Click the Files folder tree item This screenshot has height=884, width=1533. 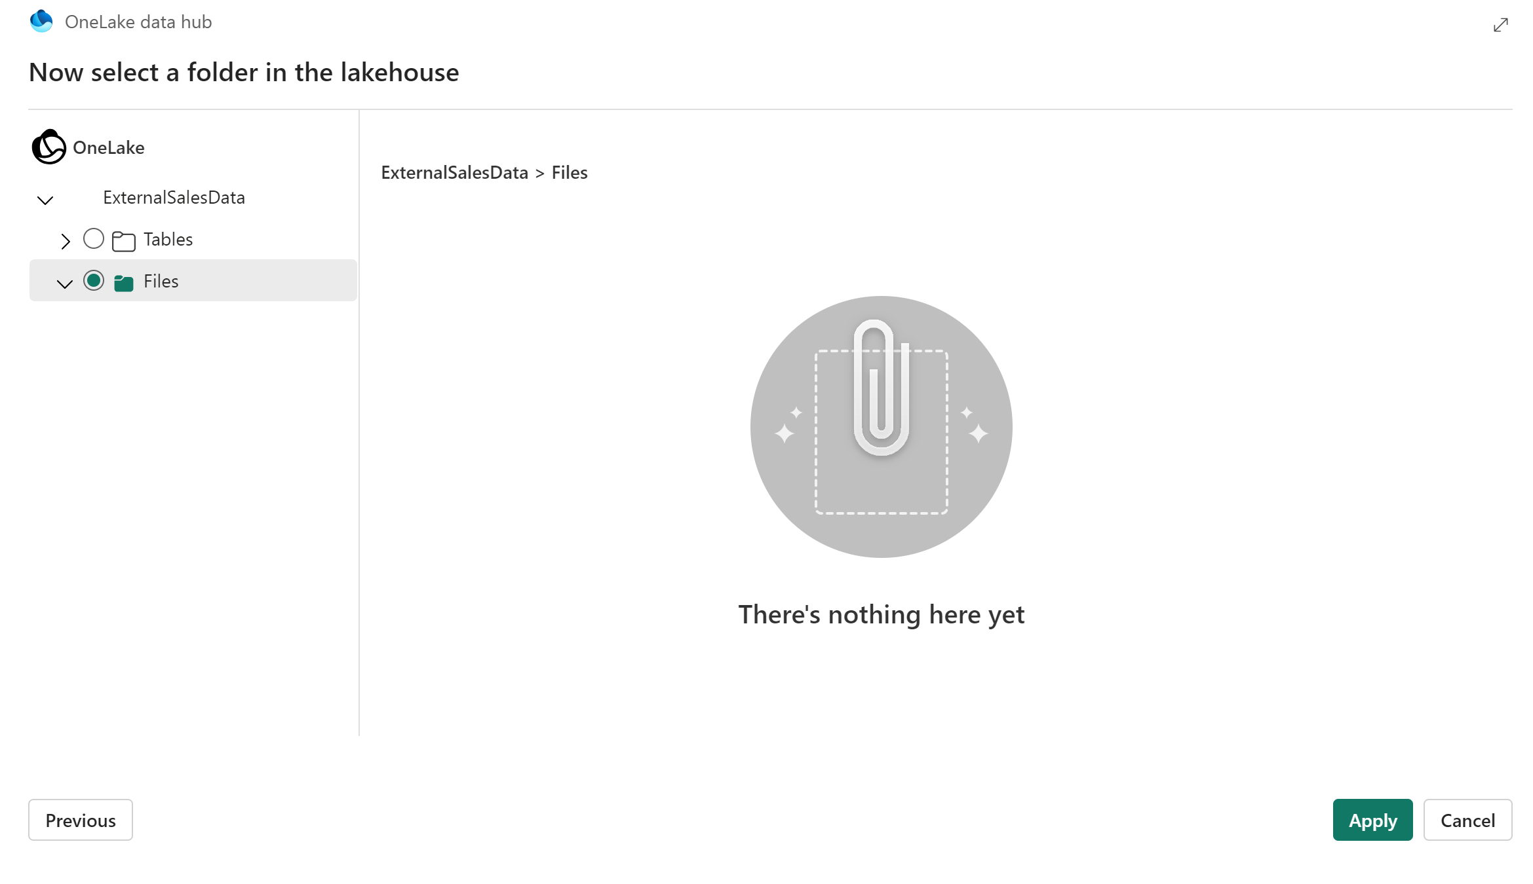(x=160, y=280)
